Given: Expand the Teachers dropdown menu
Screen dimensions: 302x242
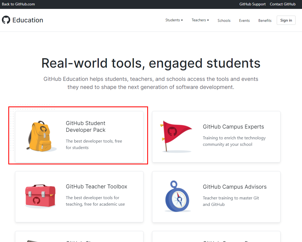Looking at the screenshot, I should tap(200, 20).
